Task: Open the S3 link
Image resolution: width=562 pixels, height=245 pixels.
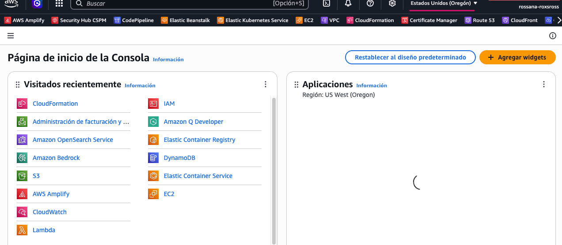Action: (x=36, y=176)
